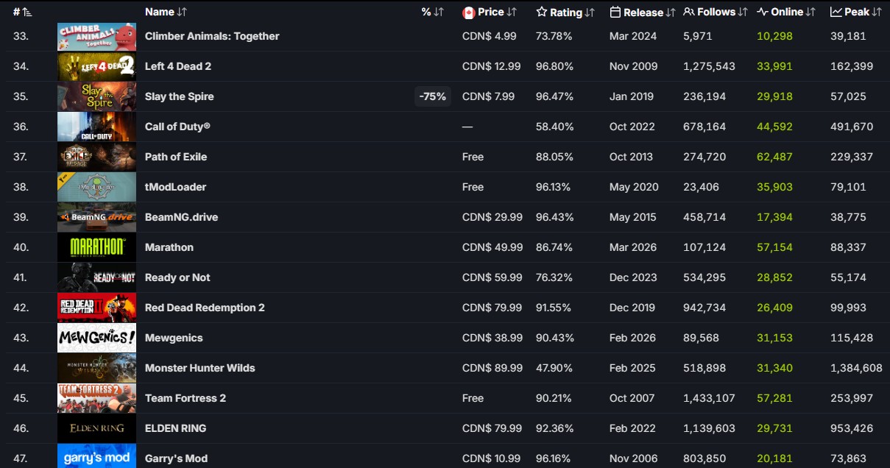The image size is (890, 468).
Task: Click the star icon in Rating header
Action: pos(542,13)
